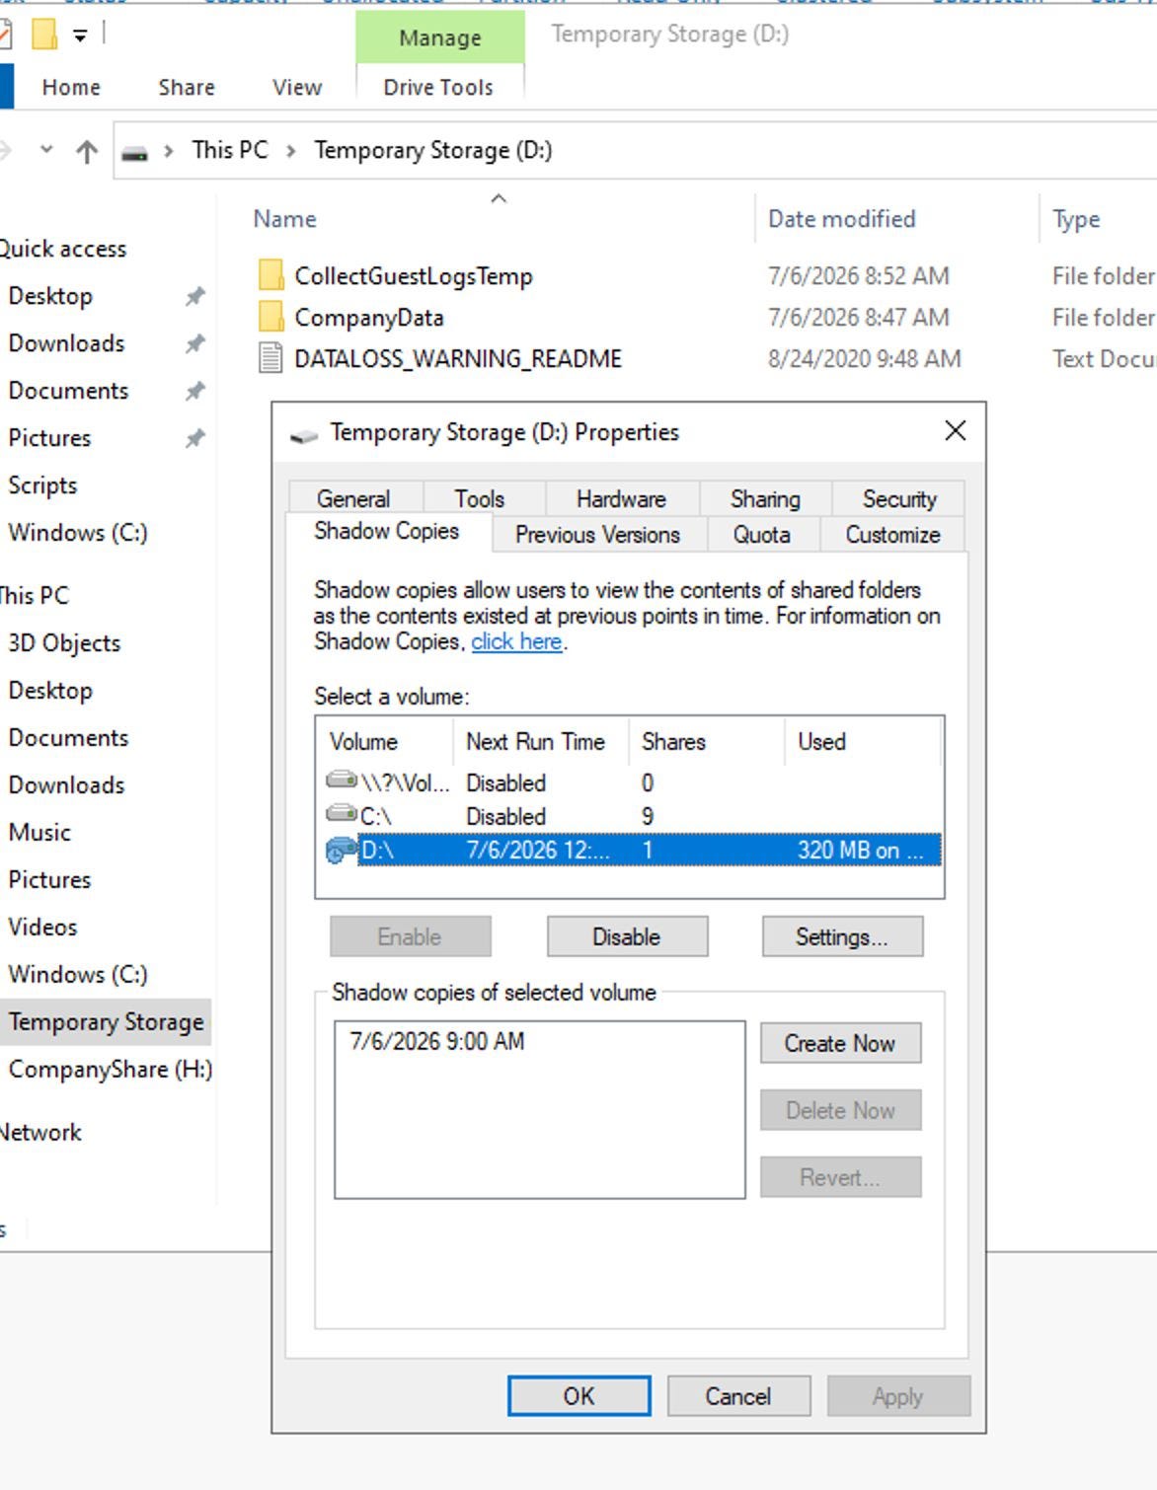
Task: Click the CollectGuestLogsTemp folder icon
Action: pos(270,275)
